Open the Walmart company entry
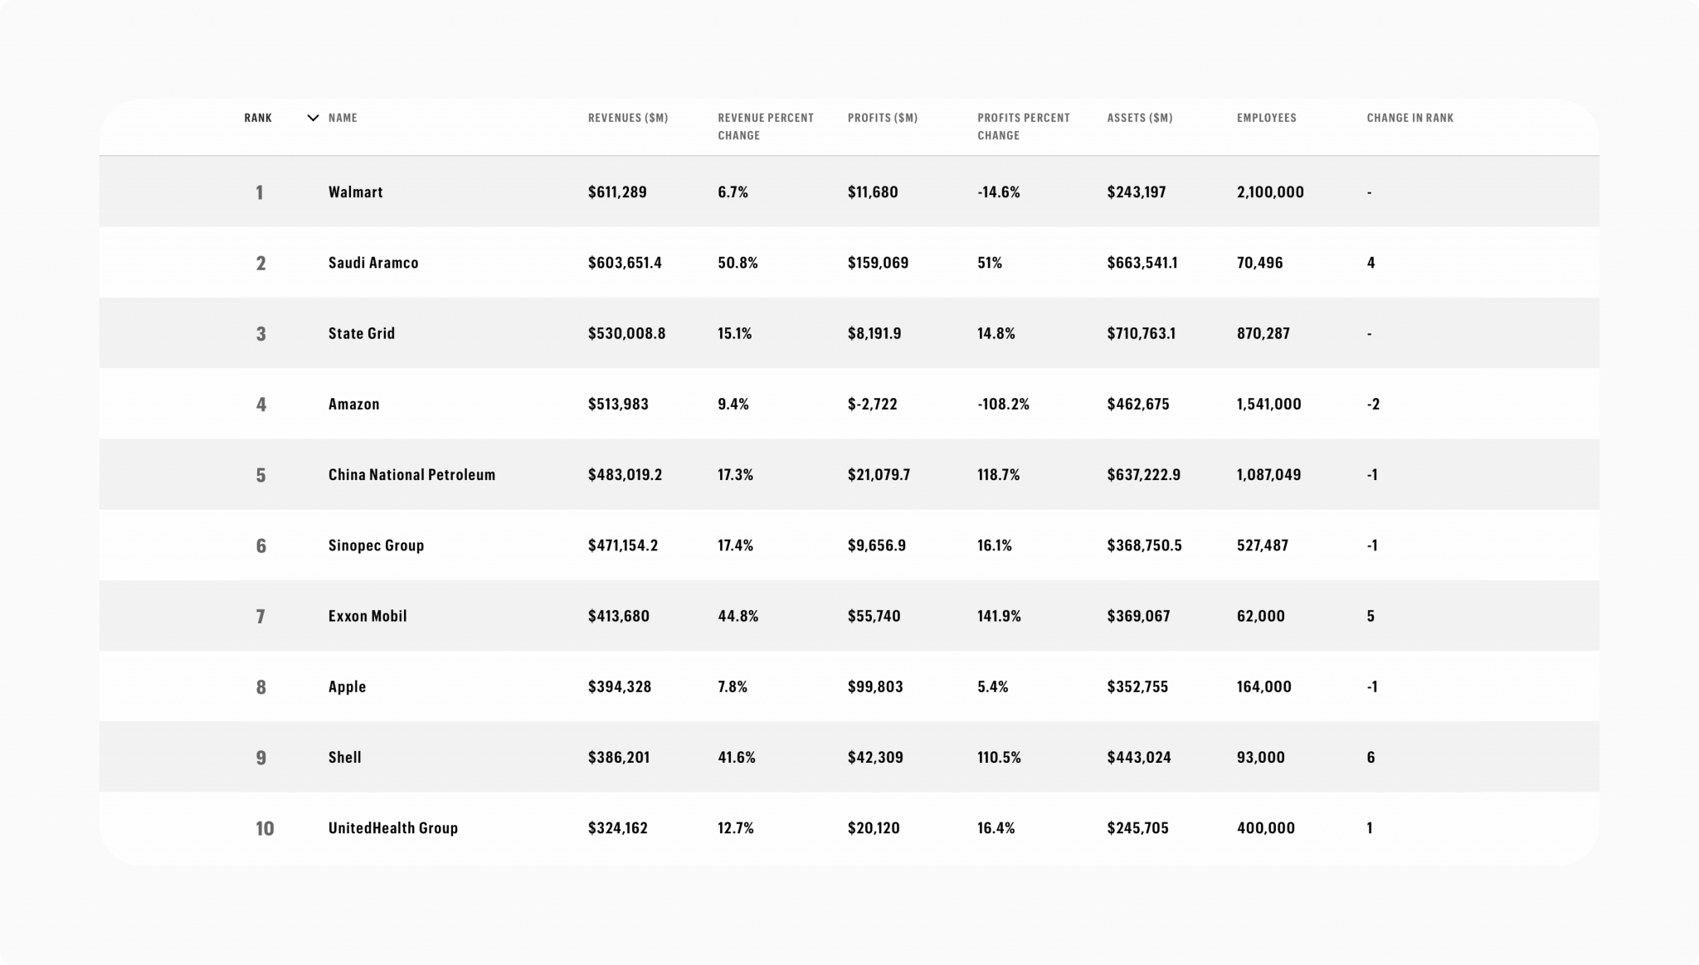Image resolution: width=1699 pixels, height=965 pixels. point(355,192)
